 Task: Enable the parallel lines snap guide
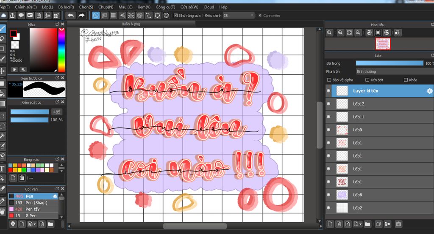105,16
